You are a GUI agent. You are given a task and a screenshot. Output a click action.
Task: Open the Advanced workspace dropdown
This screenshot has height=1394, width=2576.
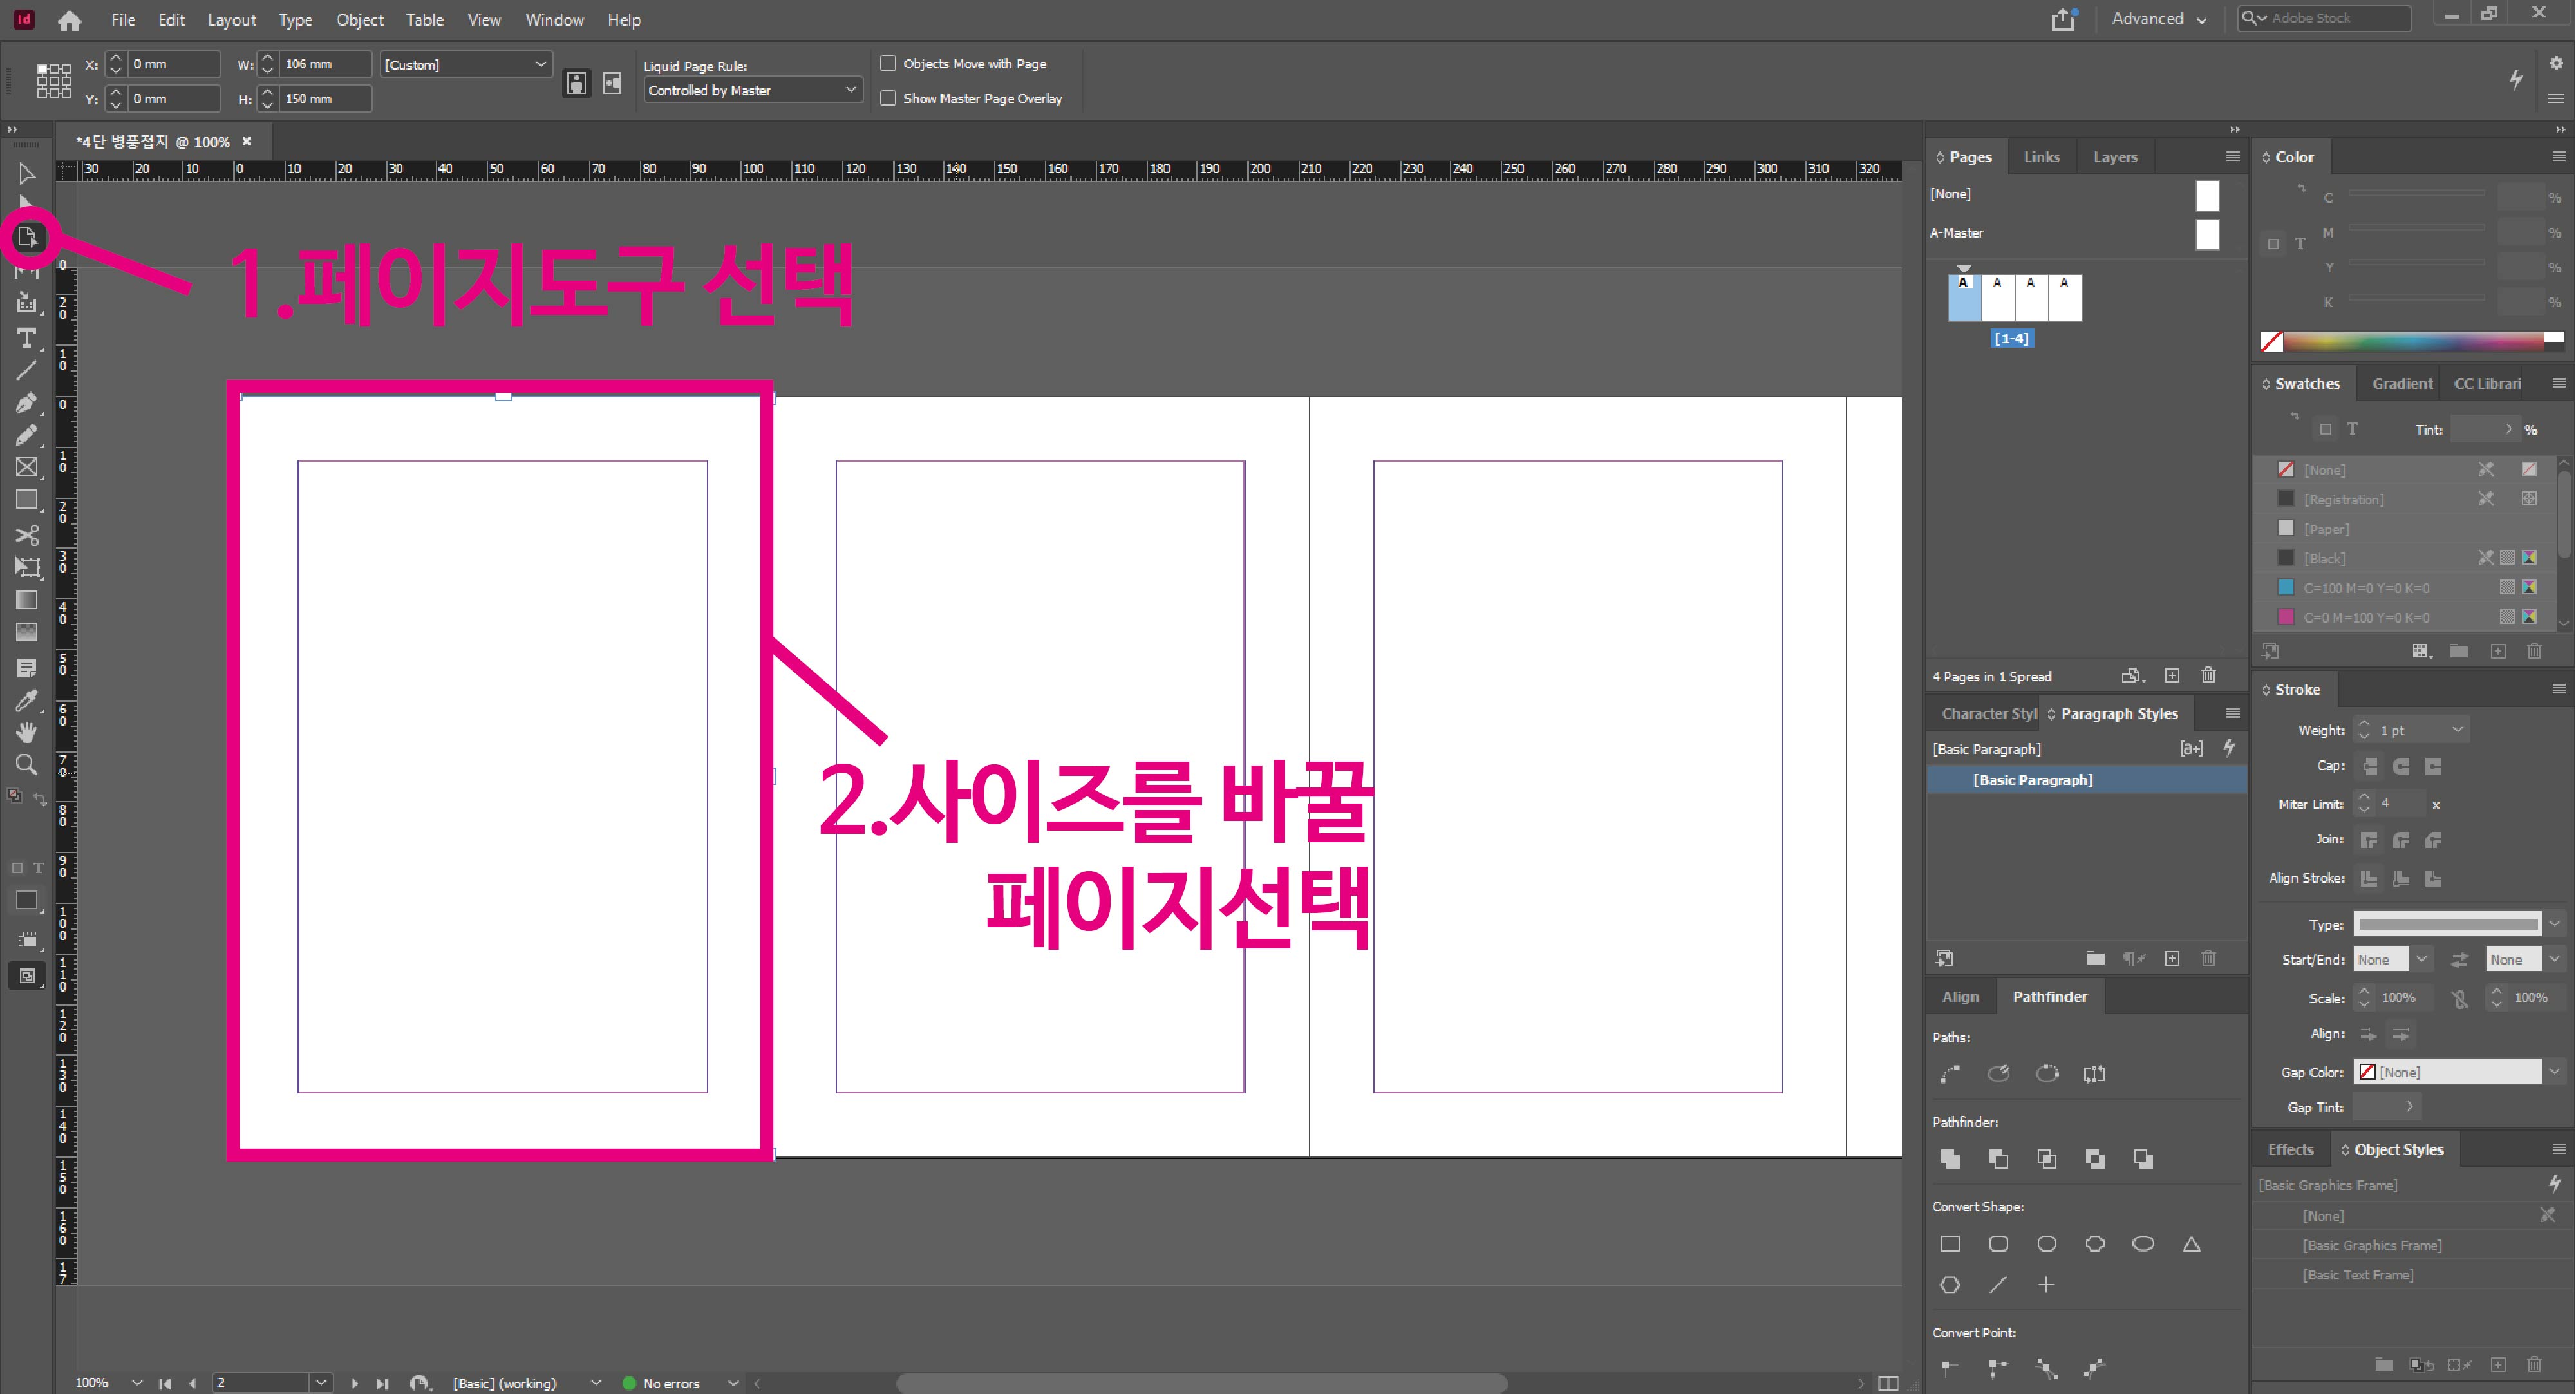(x=2158, y=18)
